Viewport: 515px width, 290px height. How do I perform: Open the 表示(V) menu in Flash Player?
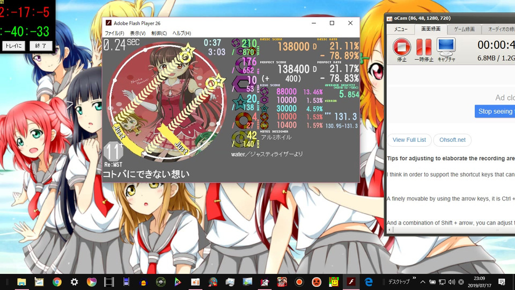pyautogui.click(x=138, y=33)
